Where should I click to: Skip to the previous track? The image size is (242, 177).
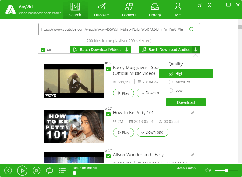click(8, 170)
